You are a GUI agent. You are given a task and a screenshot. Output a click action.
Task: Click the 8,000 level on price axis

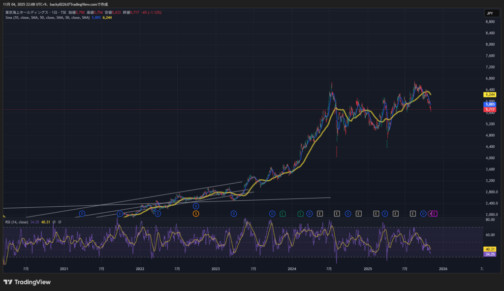coord(490,44)
